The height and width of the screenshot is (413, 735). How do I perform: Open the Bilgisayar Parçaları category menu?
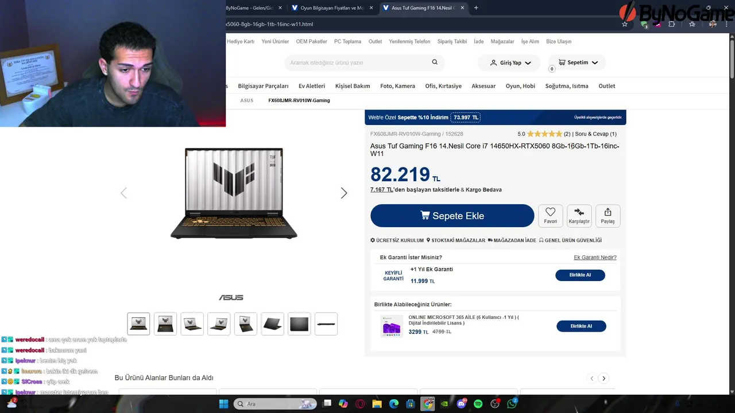point(263,86)
